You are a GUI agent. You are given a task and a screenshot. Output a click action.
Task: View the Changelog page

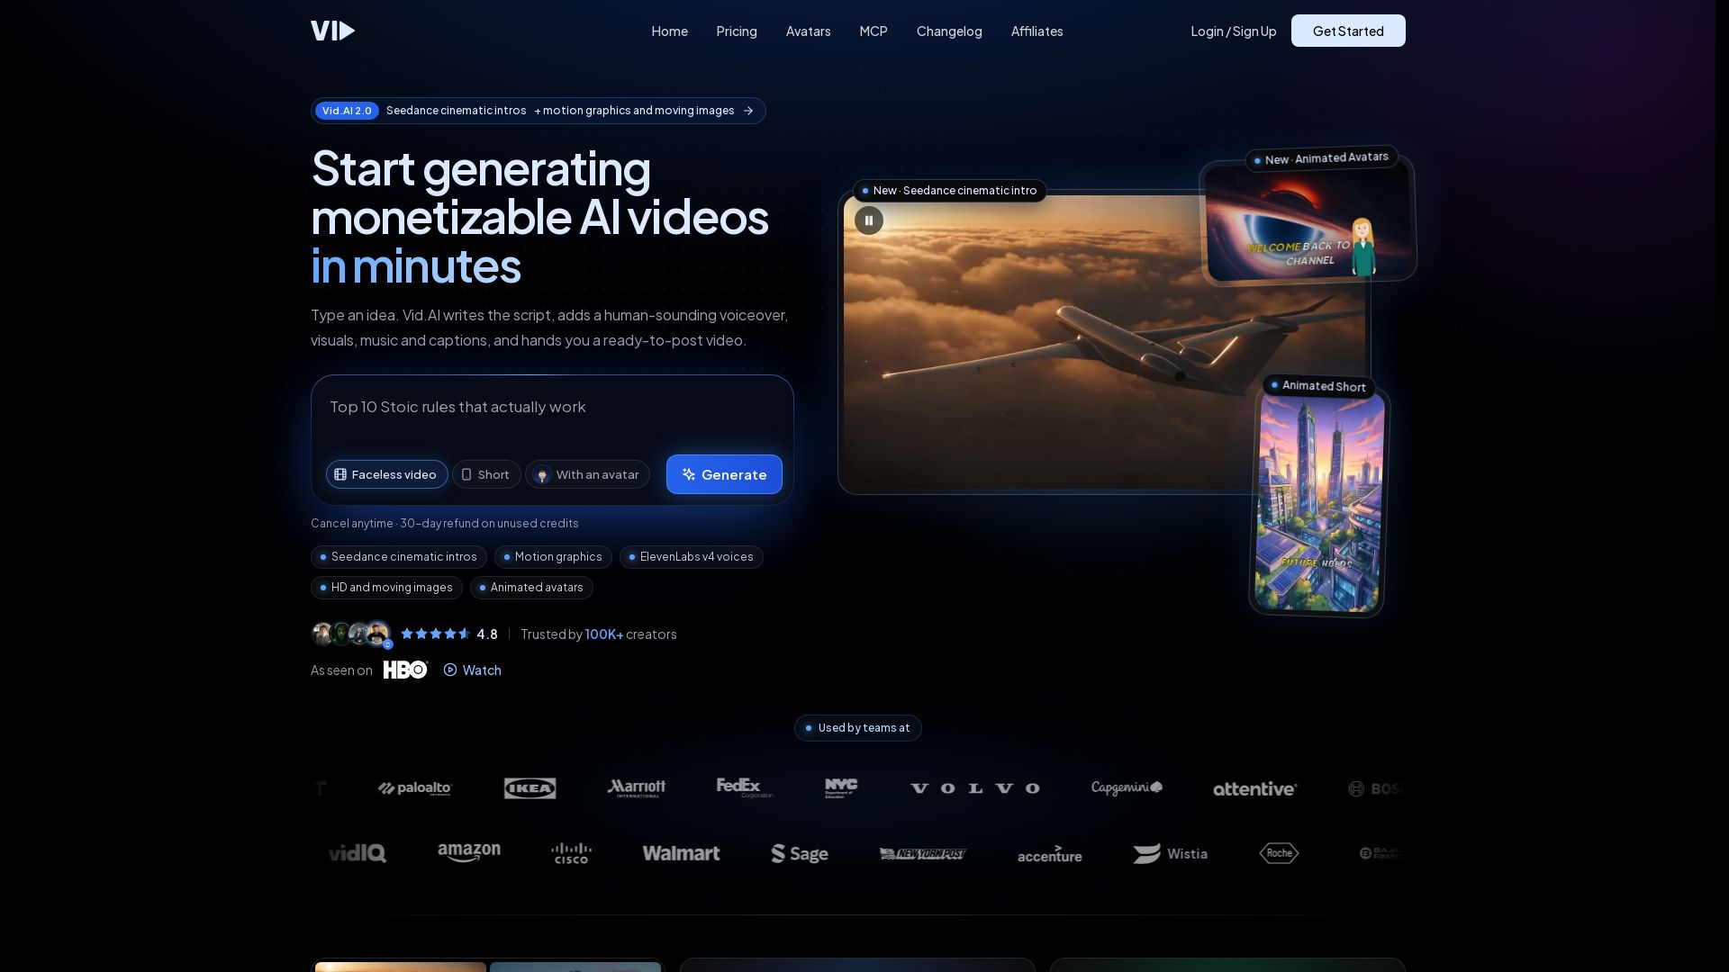[949, 31]
